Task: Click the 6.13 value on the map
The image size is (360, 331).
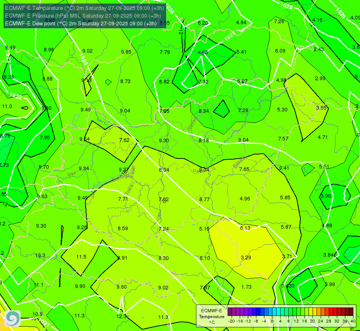Action: [x=245, y=228]
